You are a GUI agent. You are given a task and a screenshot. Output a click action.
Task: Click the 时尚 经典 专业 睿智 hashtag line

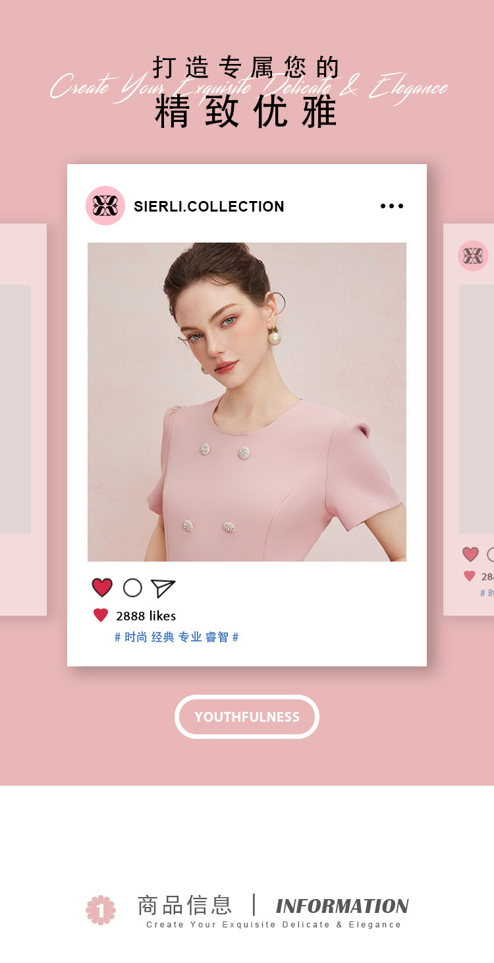(x=177, y=637)
